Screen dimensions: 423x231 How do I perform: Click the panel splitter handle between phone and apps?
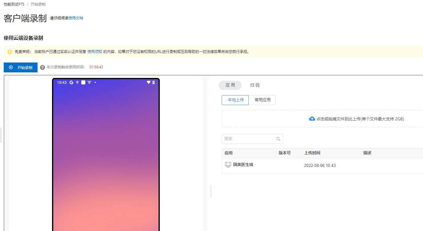[211, 191]
